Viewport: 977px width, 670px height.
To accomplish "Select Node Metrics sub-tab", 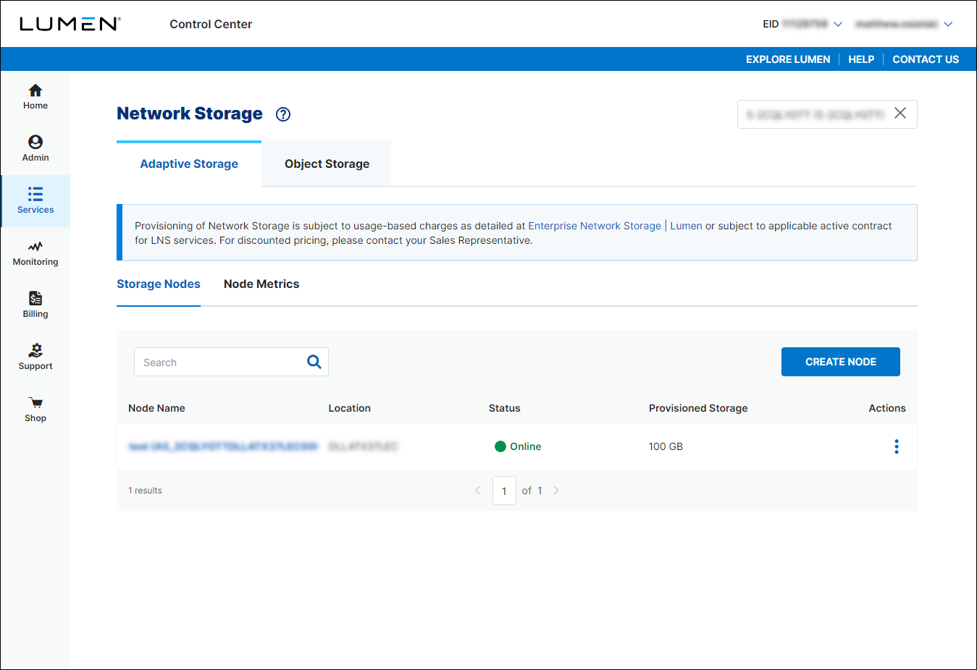I will pyautogui.click(x=261, y=284).
